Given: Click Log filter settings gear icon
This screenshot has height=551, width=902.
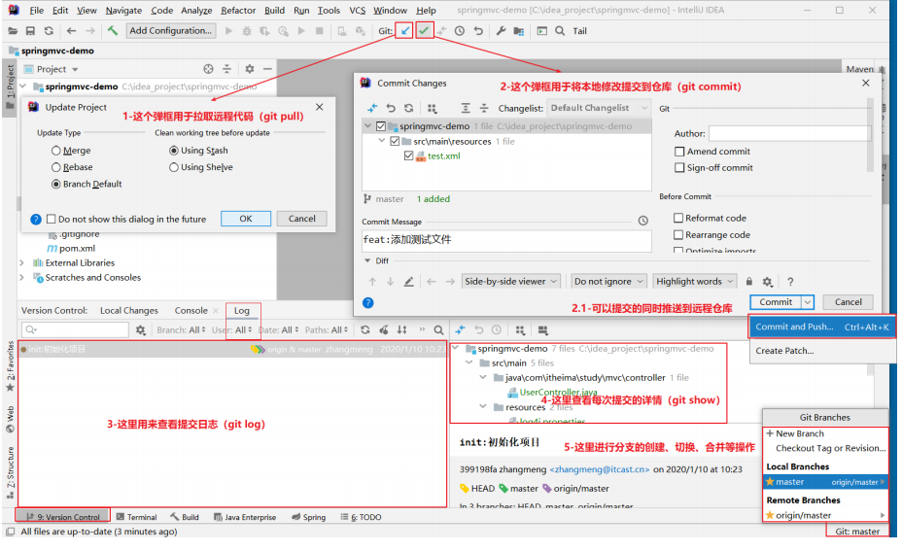Looking at the screenshot, I should [x=140, y=330].
